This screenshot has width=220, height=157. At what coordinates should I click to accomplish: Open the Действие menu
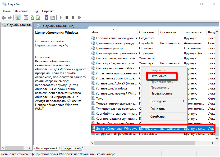tap(21, 11)
